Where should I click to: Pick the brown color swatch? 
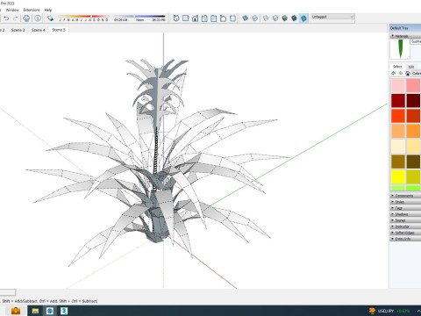point(398,162)
